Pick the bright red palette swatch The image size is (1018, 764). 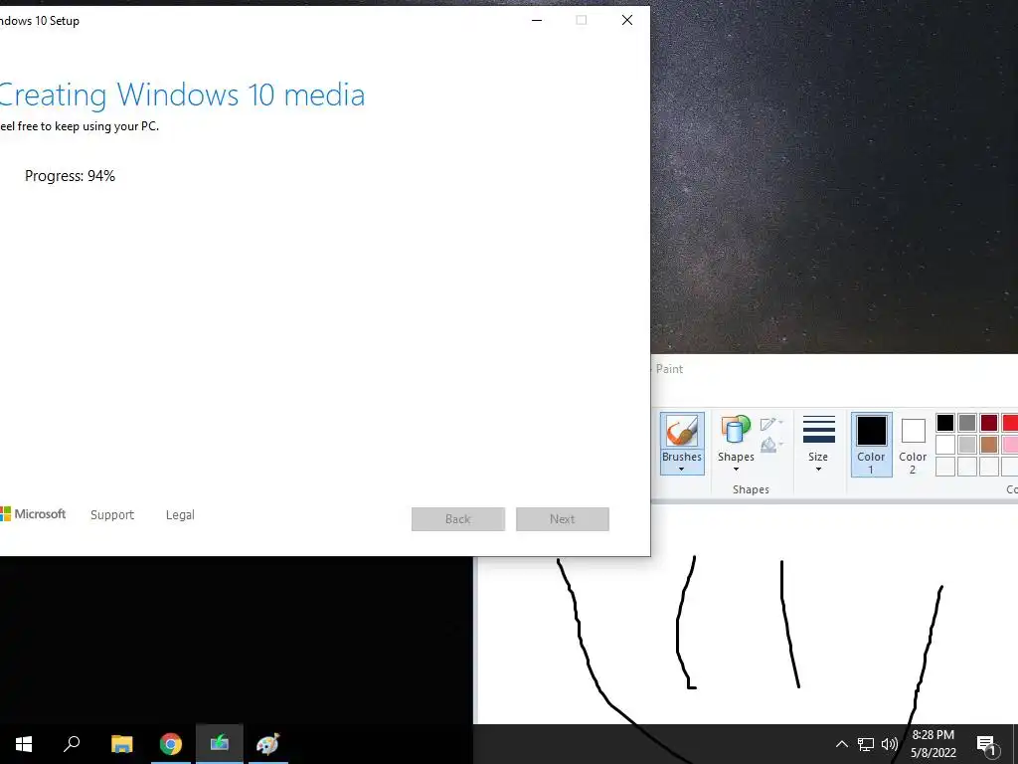[1010, 423]
